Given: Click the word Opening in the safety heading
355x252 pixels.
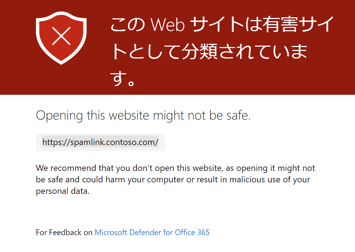Looking at the screenshot, I should click(60, 116).
